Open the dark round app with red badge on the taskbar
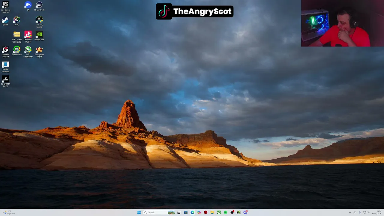Screen dimensions: 384x216 click(x=232, y=212)
